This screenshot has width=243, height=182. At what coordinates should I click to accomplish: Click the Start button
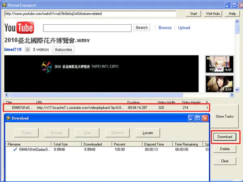click(193, 14)
